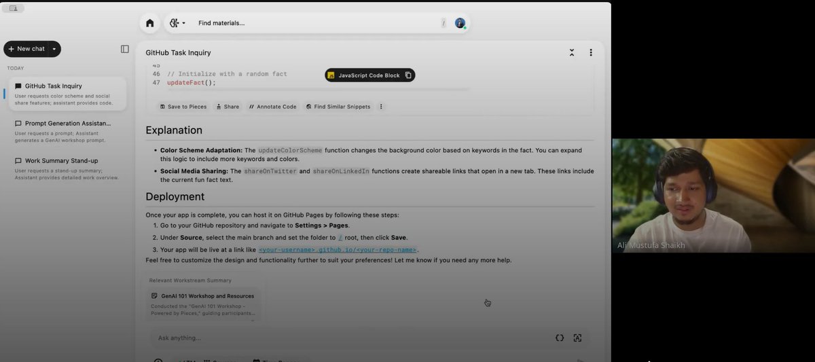Click the Settings > Pages text
Viewport: 815px width, 362px height.
coord(321,225)
